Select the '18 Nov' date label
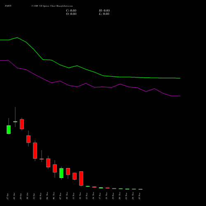Viewport: 206px width, 206px height. click(x=106, y=196)
